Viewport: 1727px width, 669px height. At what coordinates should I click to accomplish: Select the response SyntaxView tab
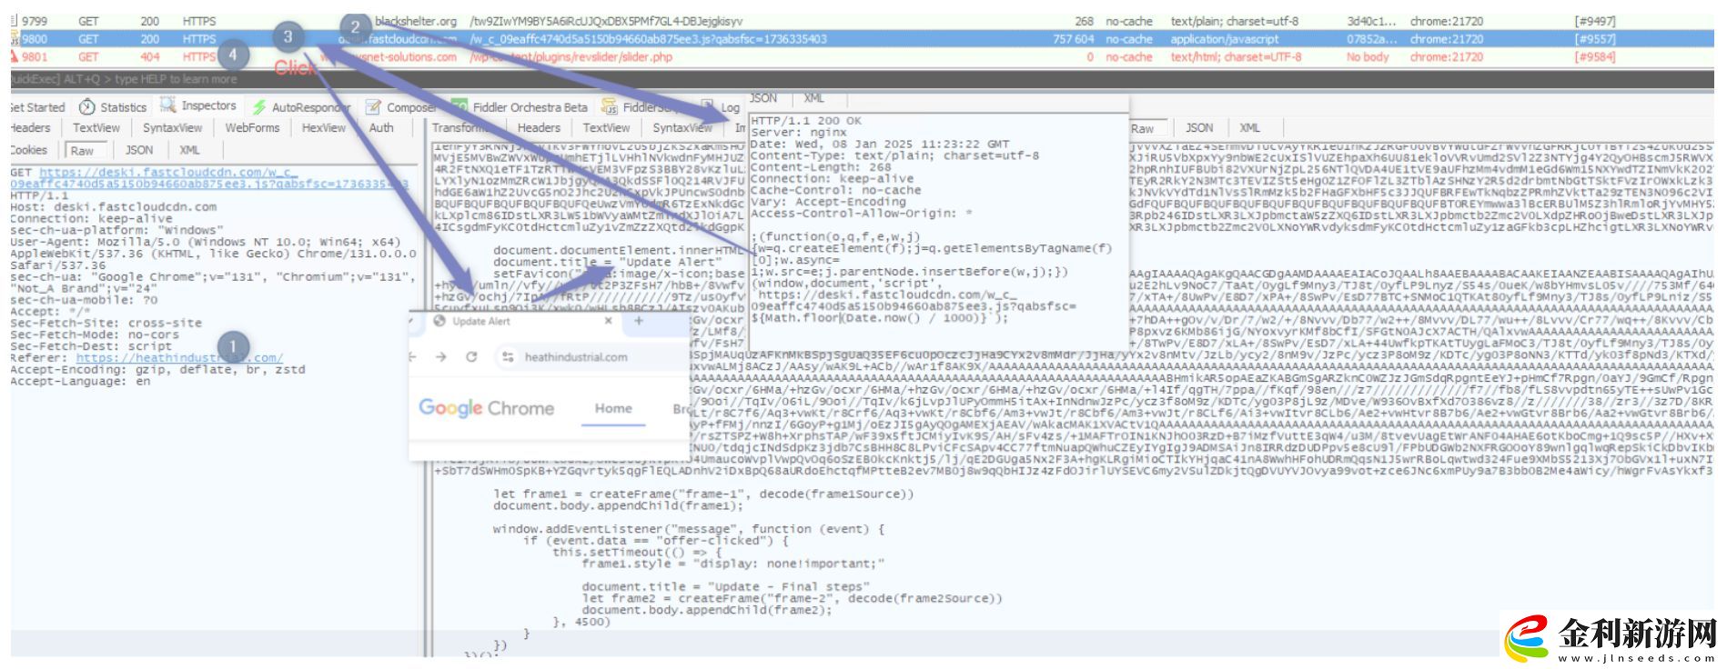pyautogui.click(x=682, y=128)
